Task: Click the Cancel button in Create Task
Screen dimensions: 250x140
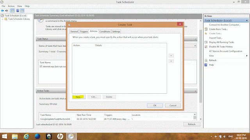Action: click(x=173, y=105)
